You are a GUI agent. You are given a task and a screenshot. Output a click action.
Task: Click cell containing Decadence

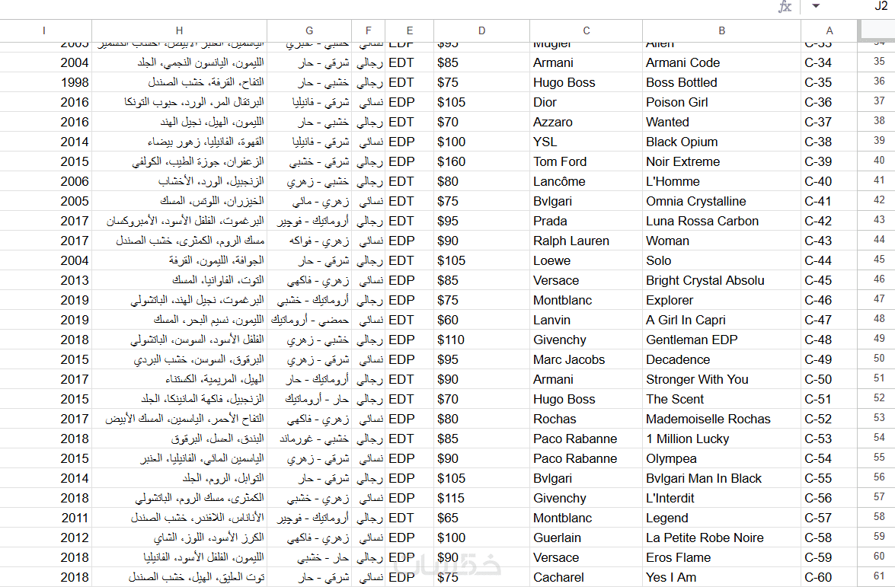[x=721, y=359]
